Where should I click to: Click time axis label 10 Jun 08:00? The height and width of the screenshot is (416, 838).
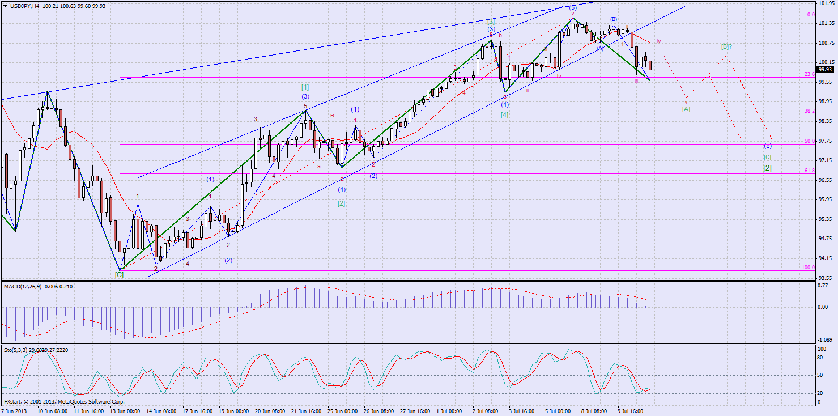(53, 411)
